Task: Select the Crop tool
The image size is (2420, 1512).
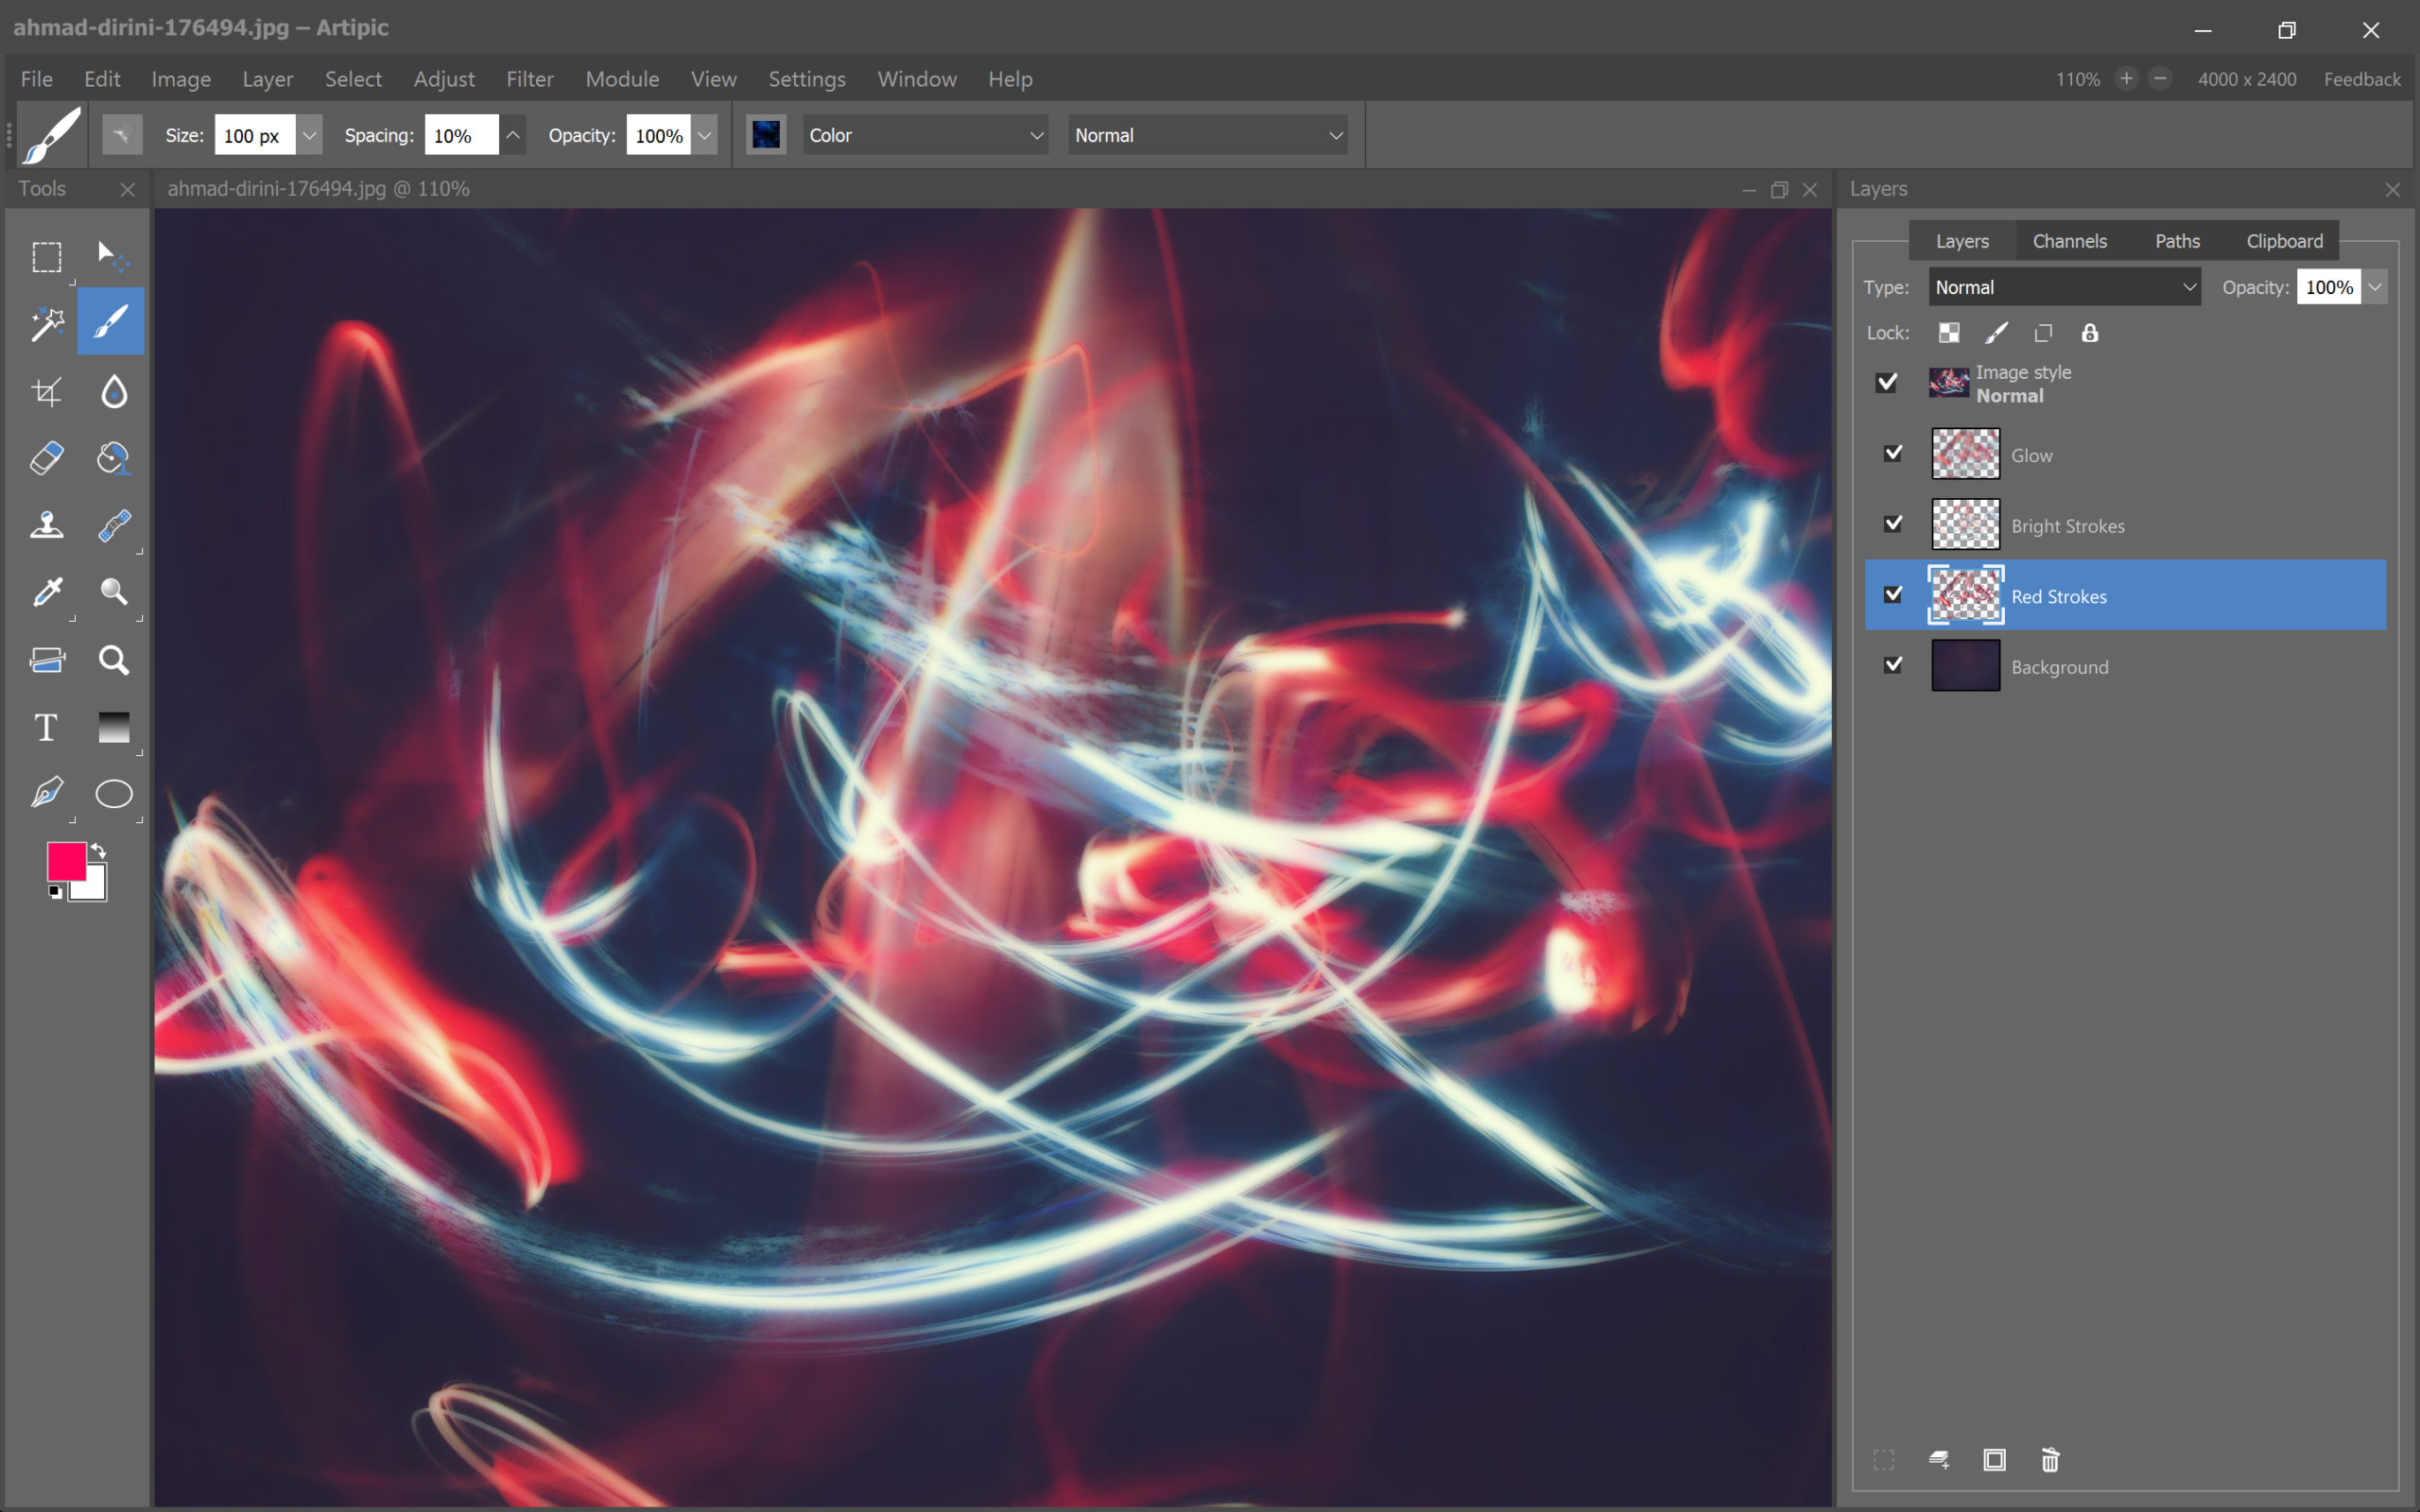Action: (x=46, y=391)
